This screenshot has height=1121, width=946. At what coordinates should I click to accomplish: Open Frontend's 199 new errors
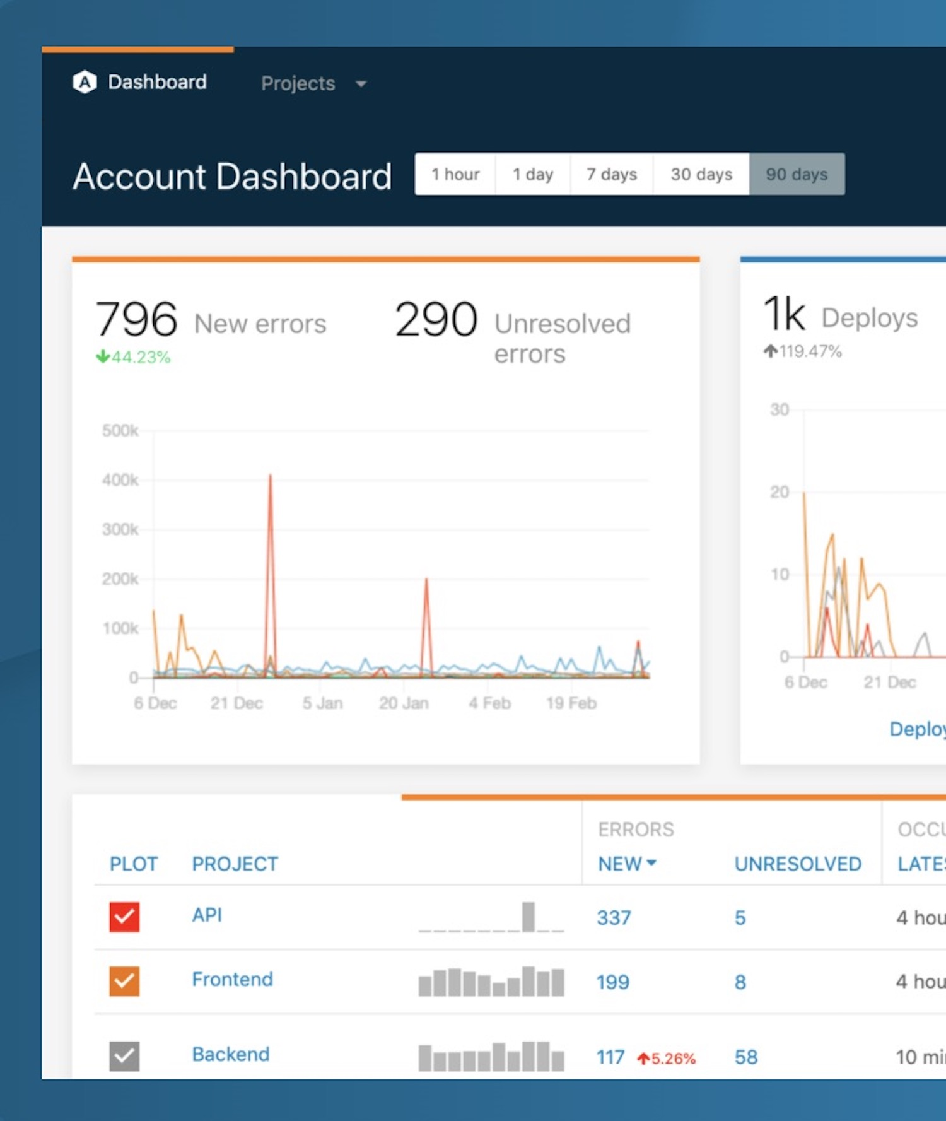tap(613, 982)
